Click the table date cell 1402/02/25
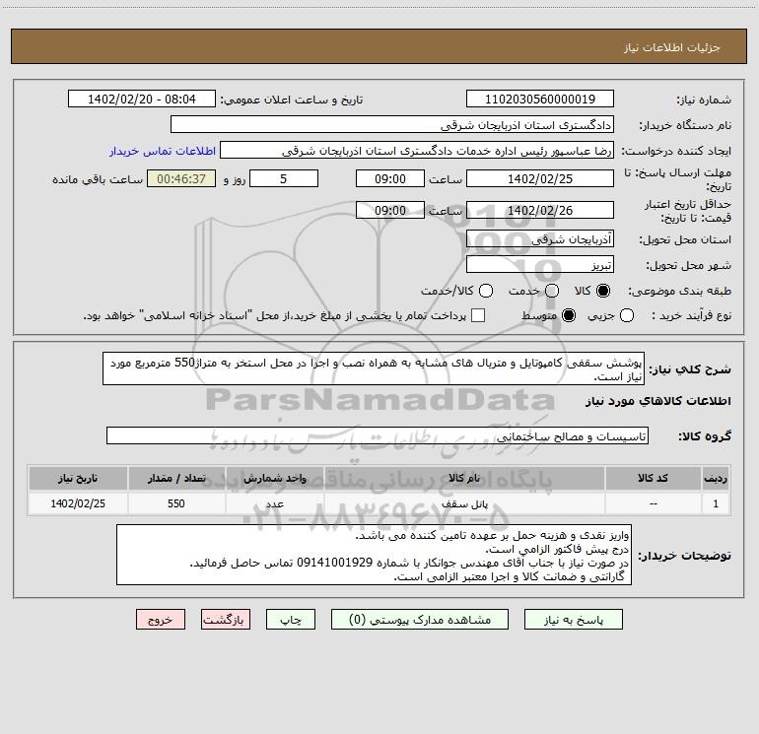This screenshot has width=759, height=734. pyautogui.click(x=78, y=503)
